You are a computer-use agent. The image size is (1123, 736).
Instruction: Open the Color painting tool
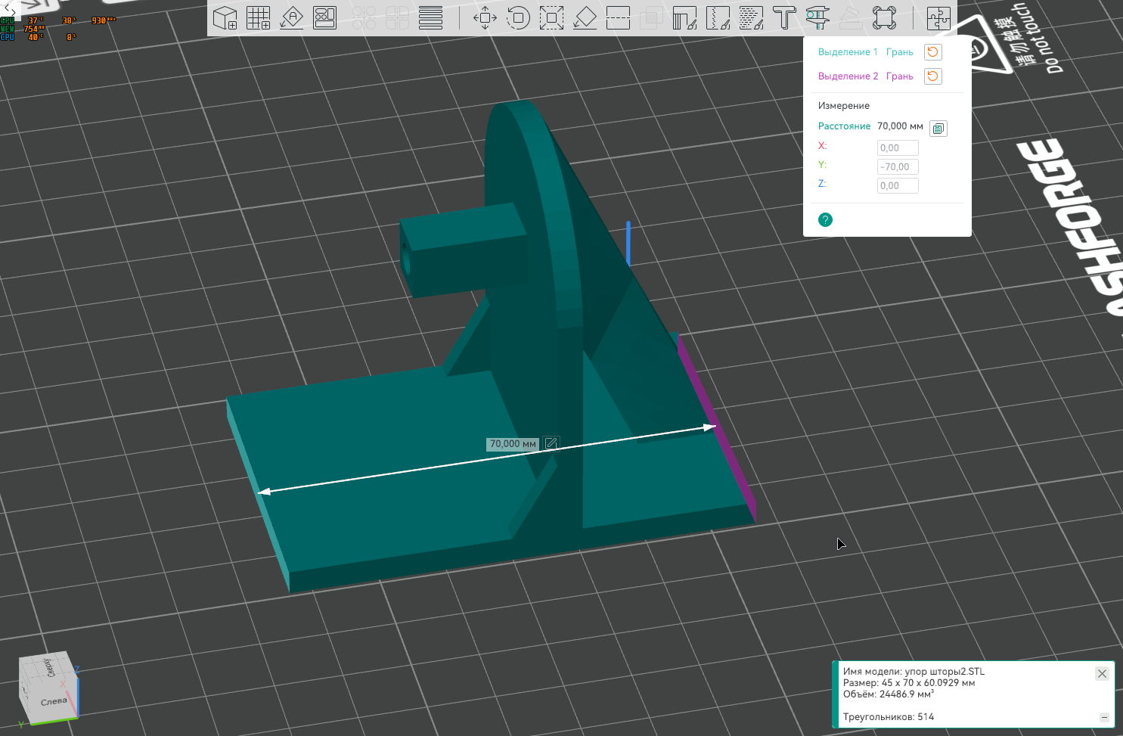click(751, 18)
